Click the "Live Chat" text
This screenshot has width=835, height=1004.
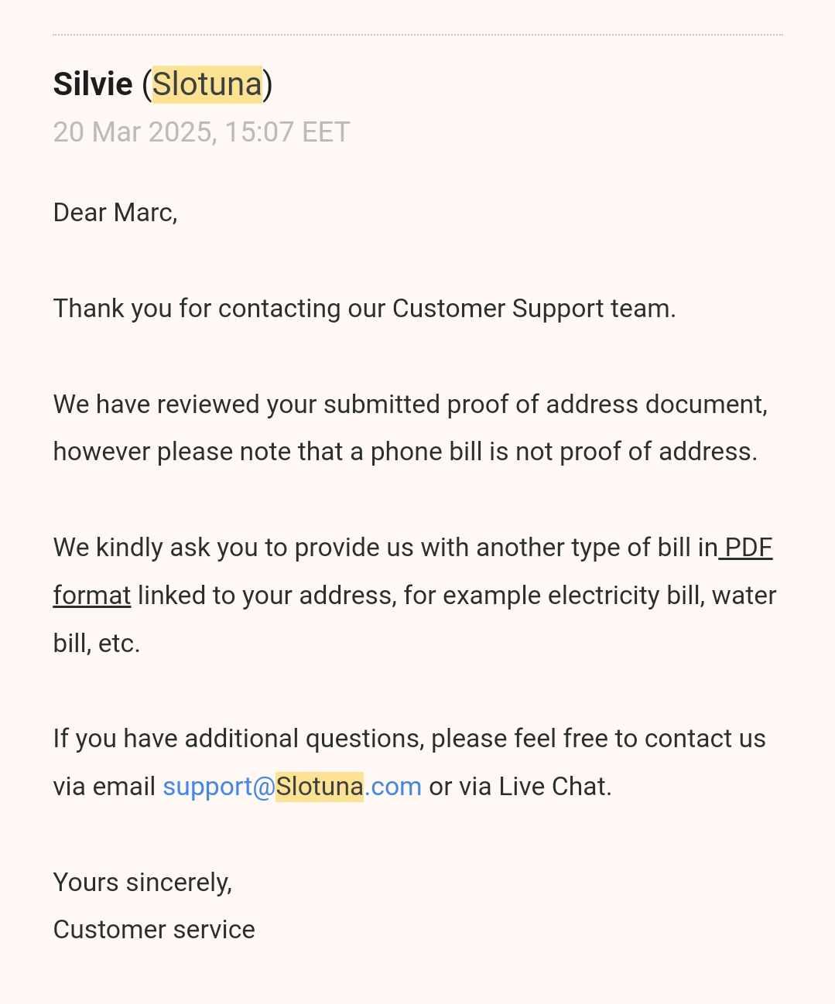[555, 787]
